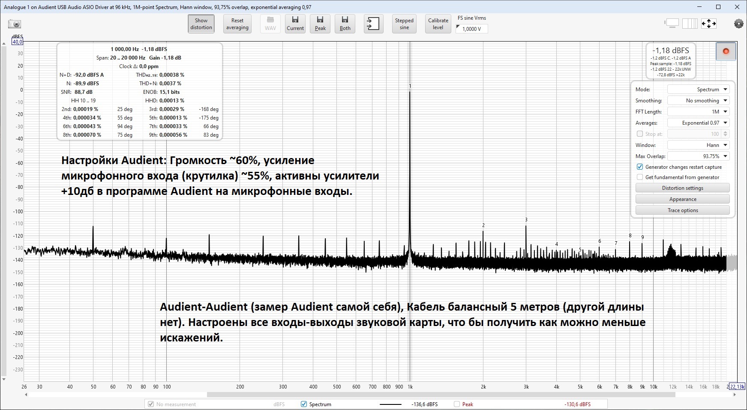Enable Get fundamental from generator
The image size is (747, 410).
point(640,177)
